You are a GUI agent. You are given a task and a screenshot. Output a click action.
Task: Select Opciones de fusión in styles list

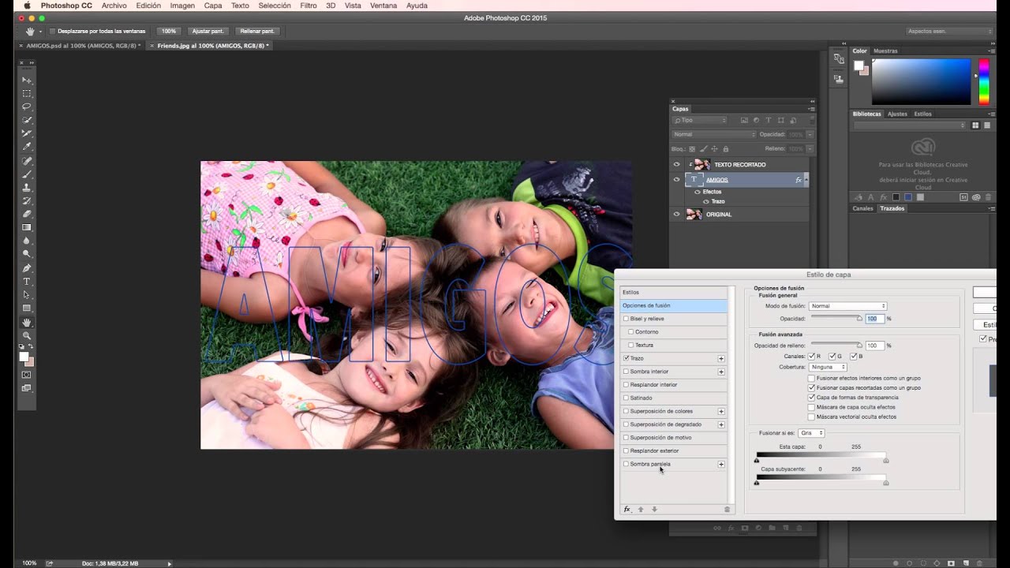(674, 305)
